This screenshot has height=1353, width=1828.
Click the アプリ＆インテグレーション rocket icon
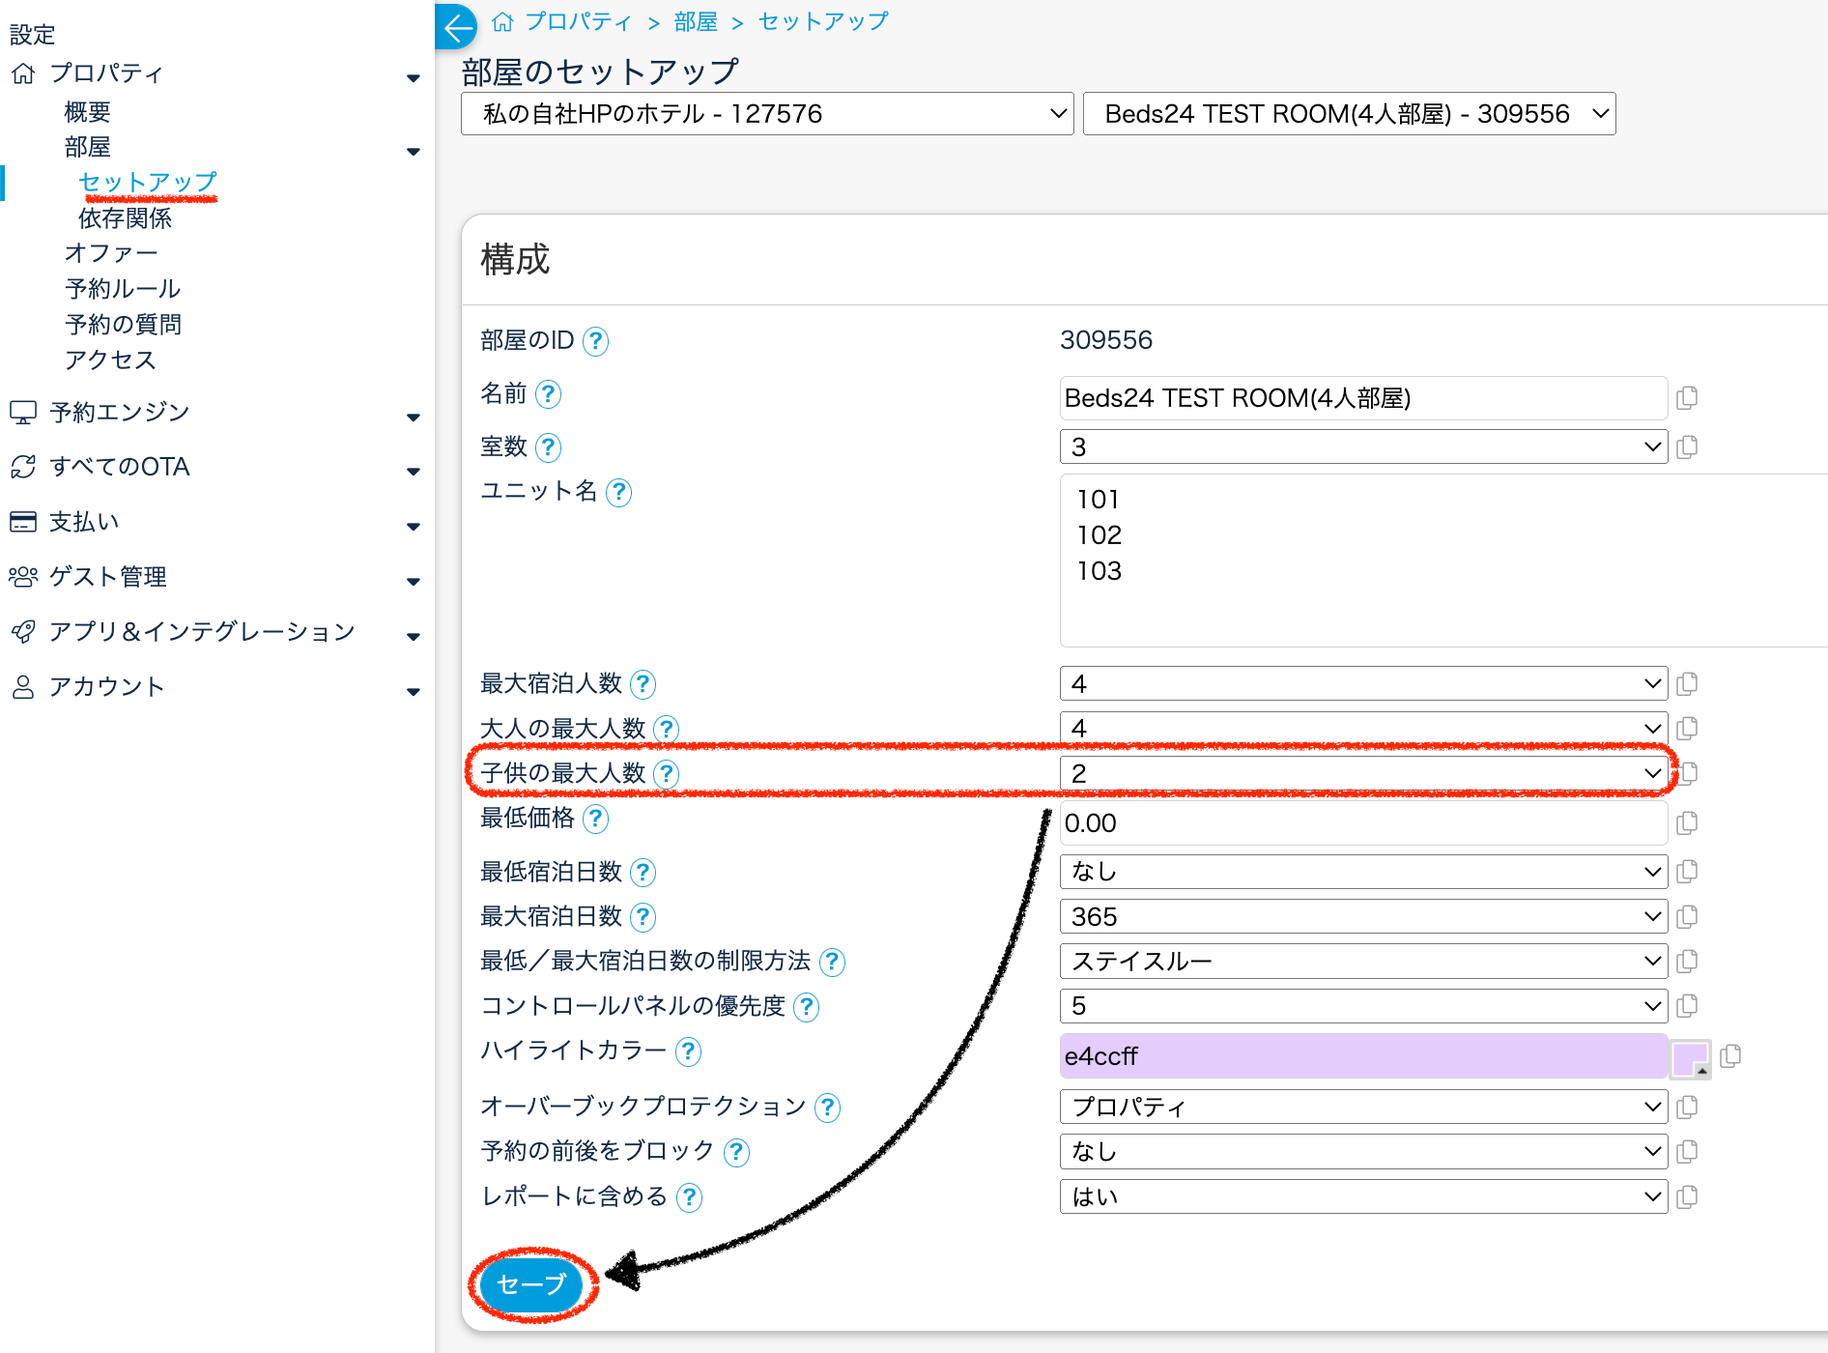pos(22,632)
